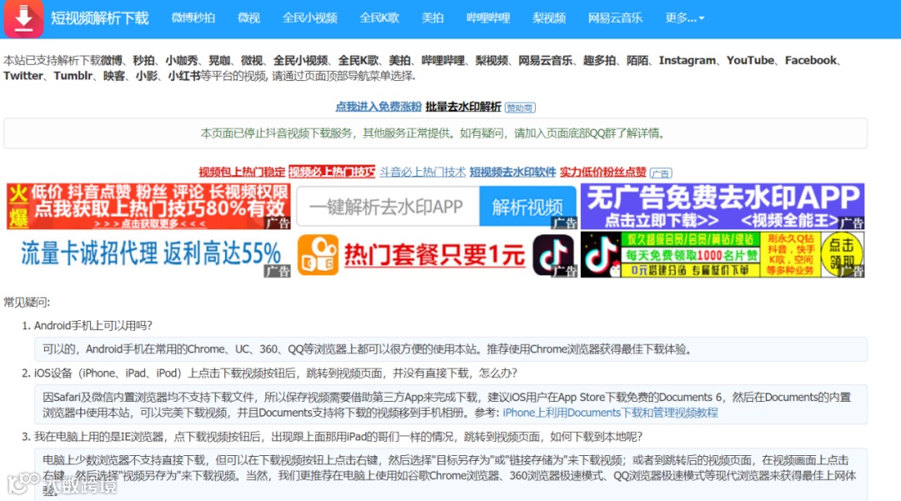Click the 热门套餐只要1元 ad text

[x=435, y=255]
